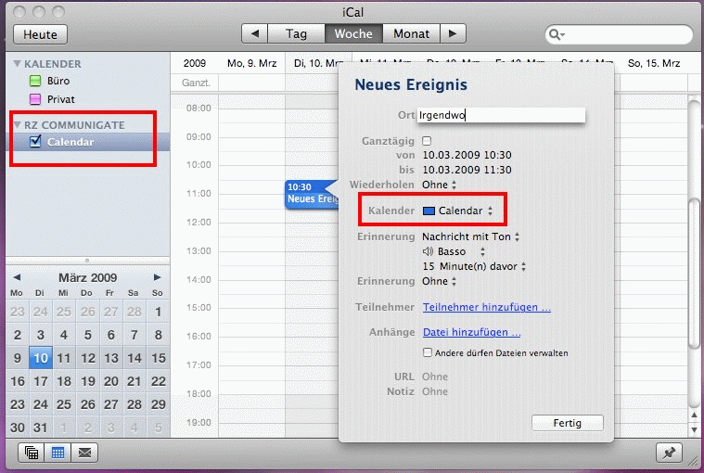Select March 22 in mini calendar
704x473 pixels.
[x=158, y=381]
